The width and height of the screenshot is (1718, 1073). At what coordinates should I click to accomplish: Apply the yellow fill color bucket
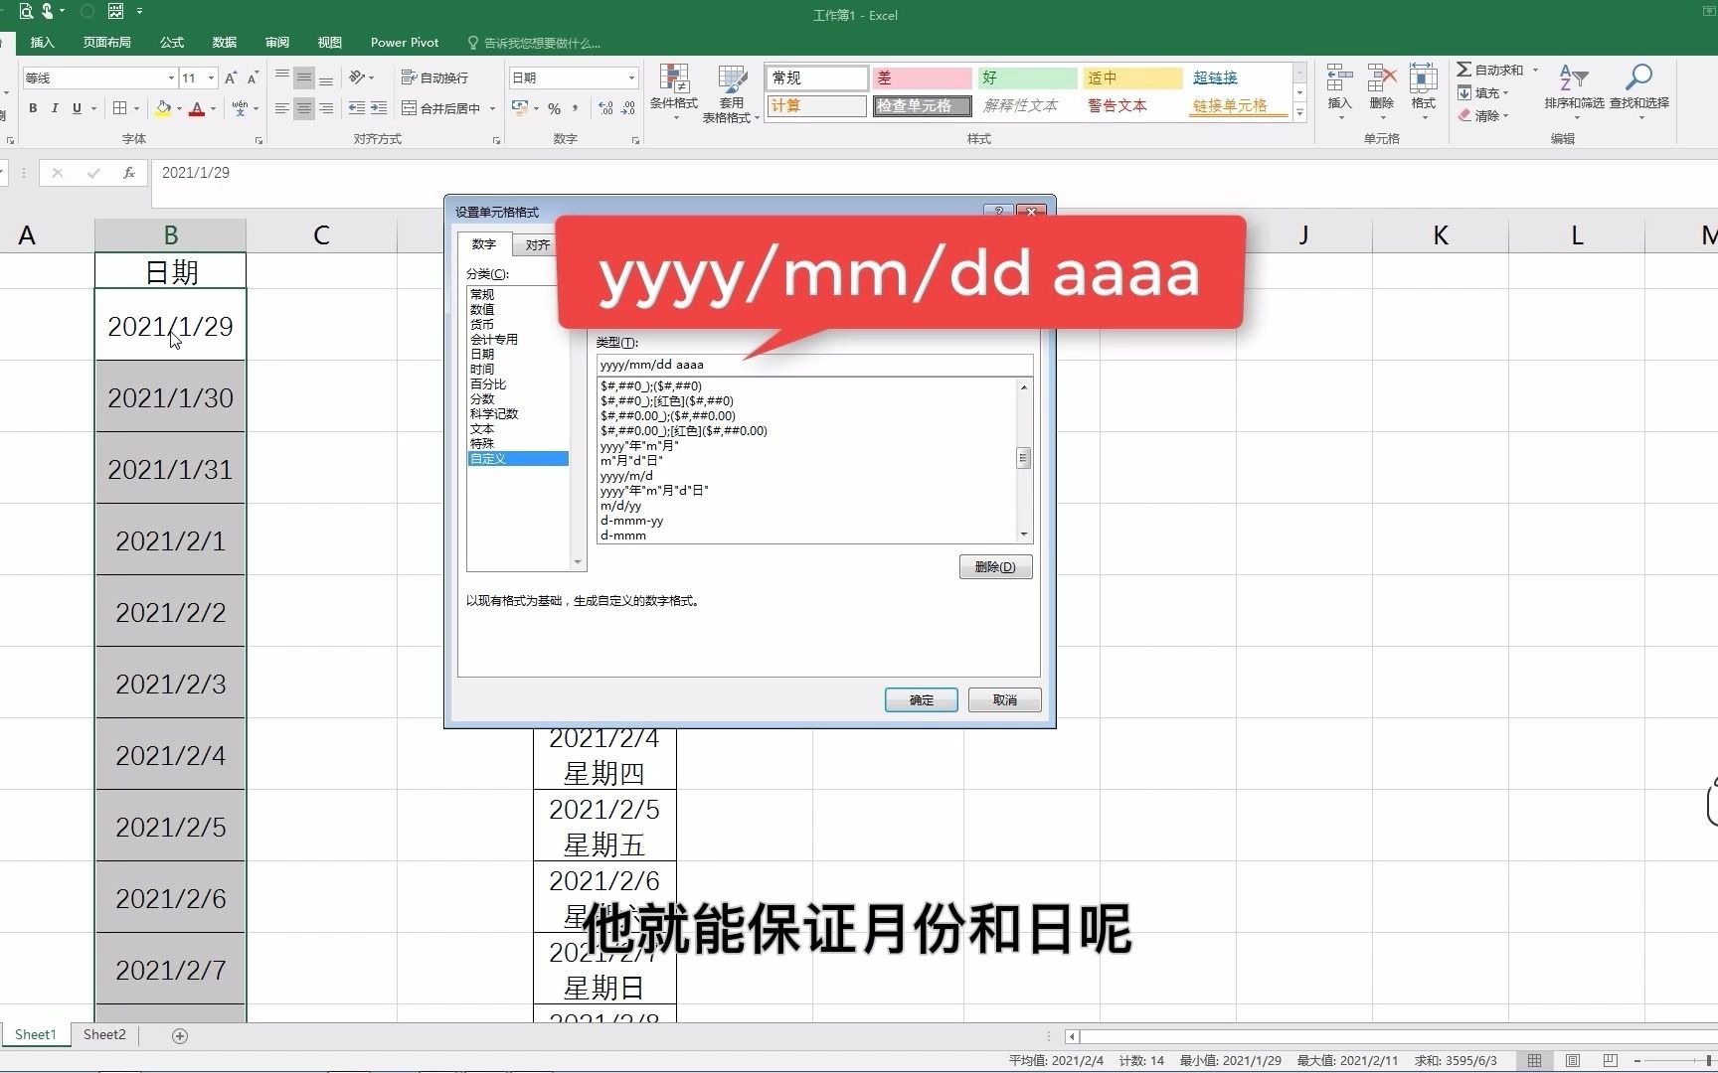[x=163, y=108]
